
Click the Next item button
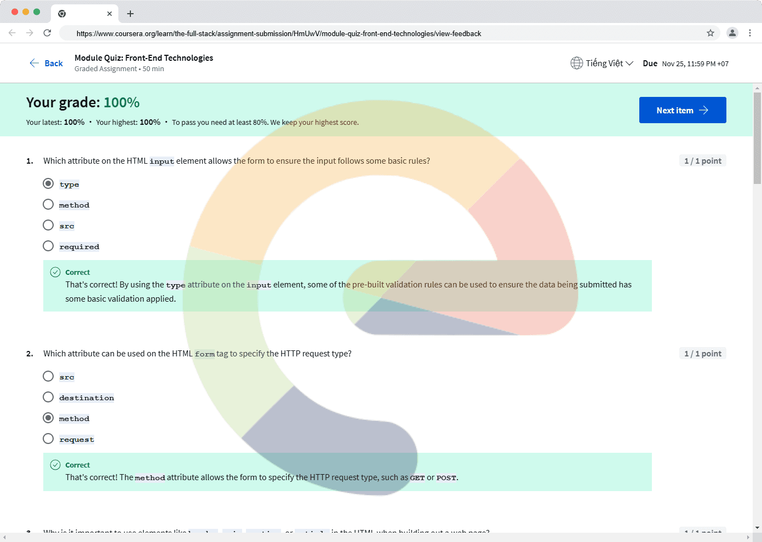(x=682, y=110)
